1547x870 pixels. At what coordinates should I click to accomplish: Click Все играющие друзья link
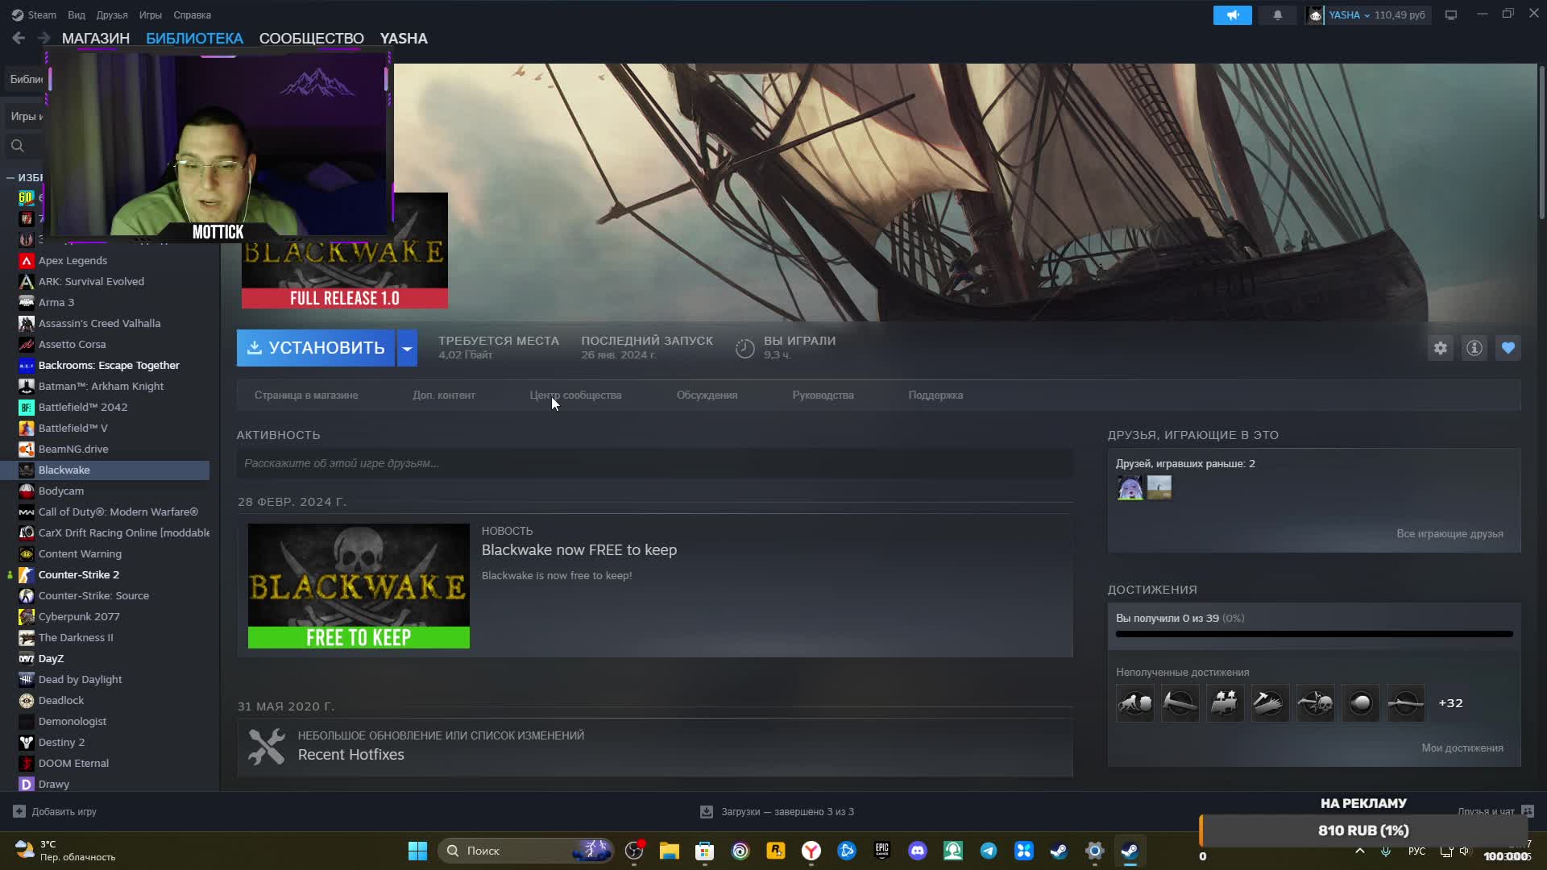tap(1450, 533)
